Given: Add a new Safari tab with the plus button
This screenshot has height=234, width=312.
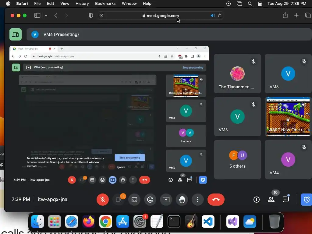Looking at the screenshot, I should click(x=296, y=15).
